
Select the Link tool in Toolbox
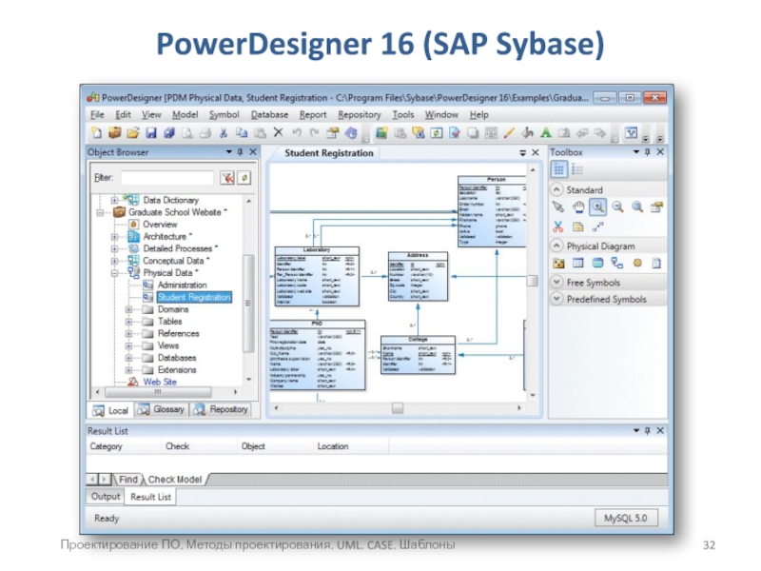click(x=598, y=226)
